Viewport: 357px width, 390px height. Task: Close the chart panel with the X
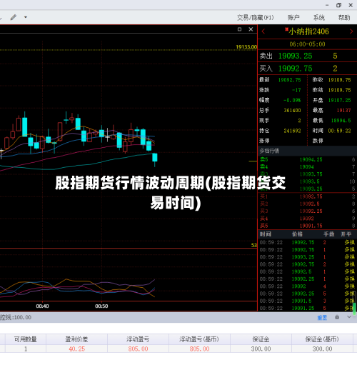click(251, 29)
